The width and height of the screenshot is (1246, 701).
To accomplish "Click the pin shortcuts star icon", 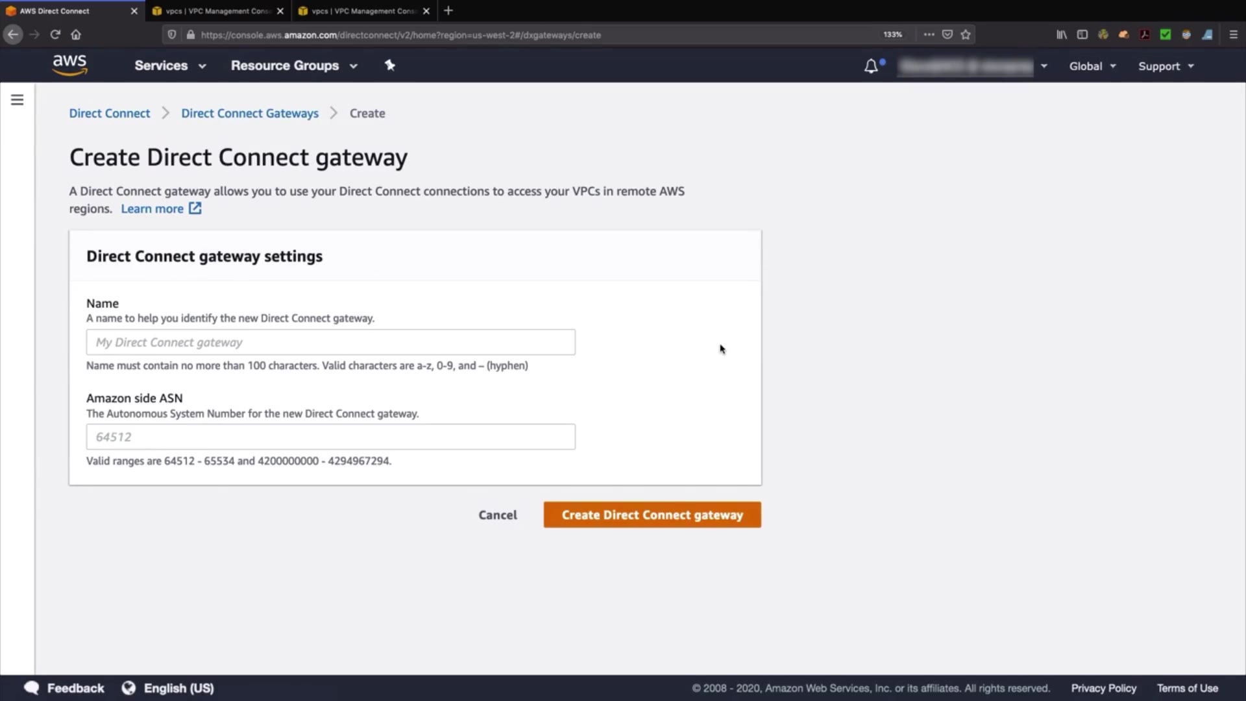I will 389,65.
